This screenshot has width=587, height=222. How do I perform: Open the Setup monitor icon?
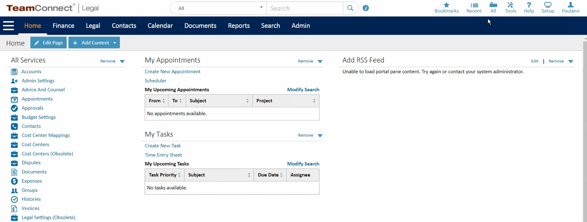click(x=548, y=5)
